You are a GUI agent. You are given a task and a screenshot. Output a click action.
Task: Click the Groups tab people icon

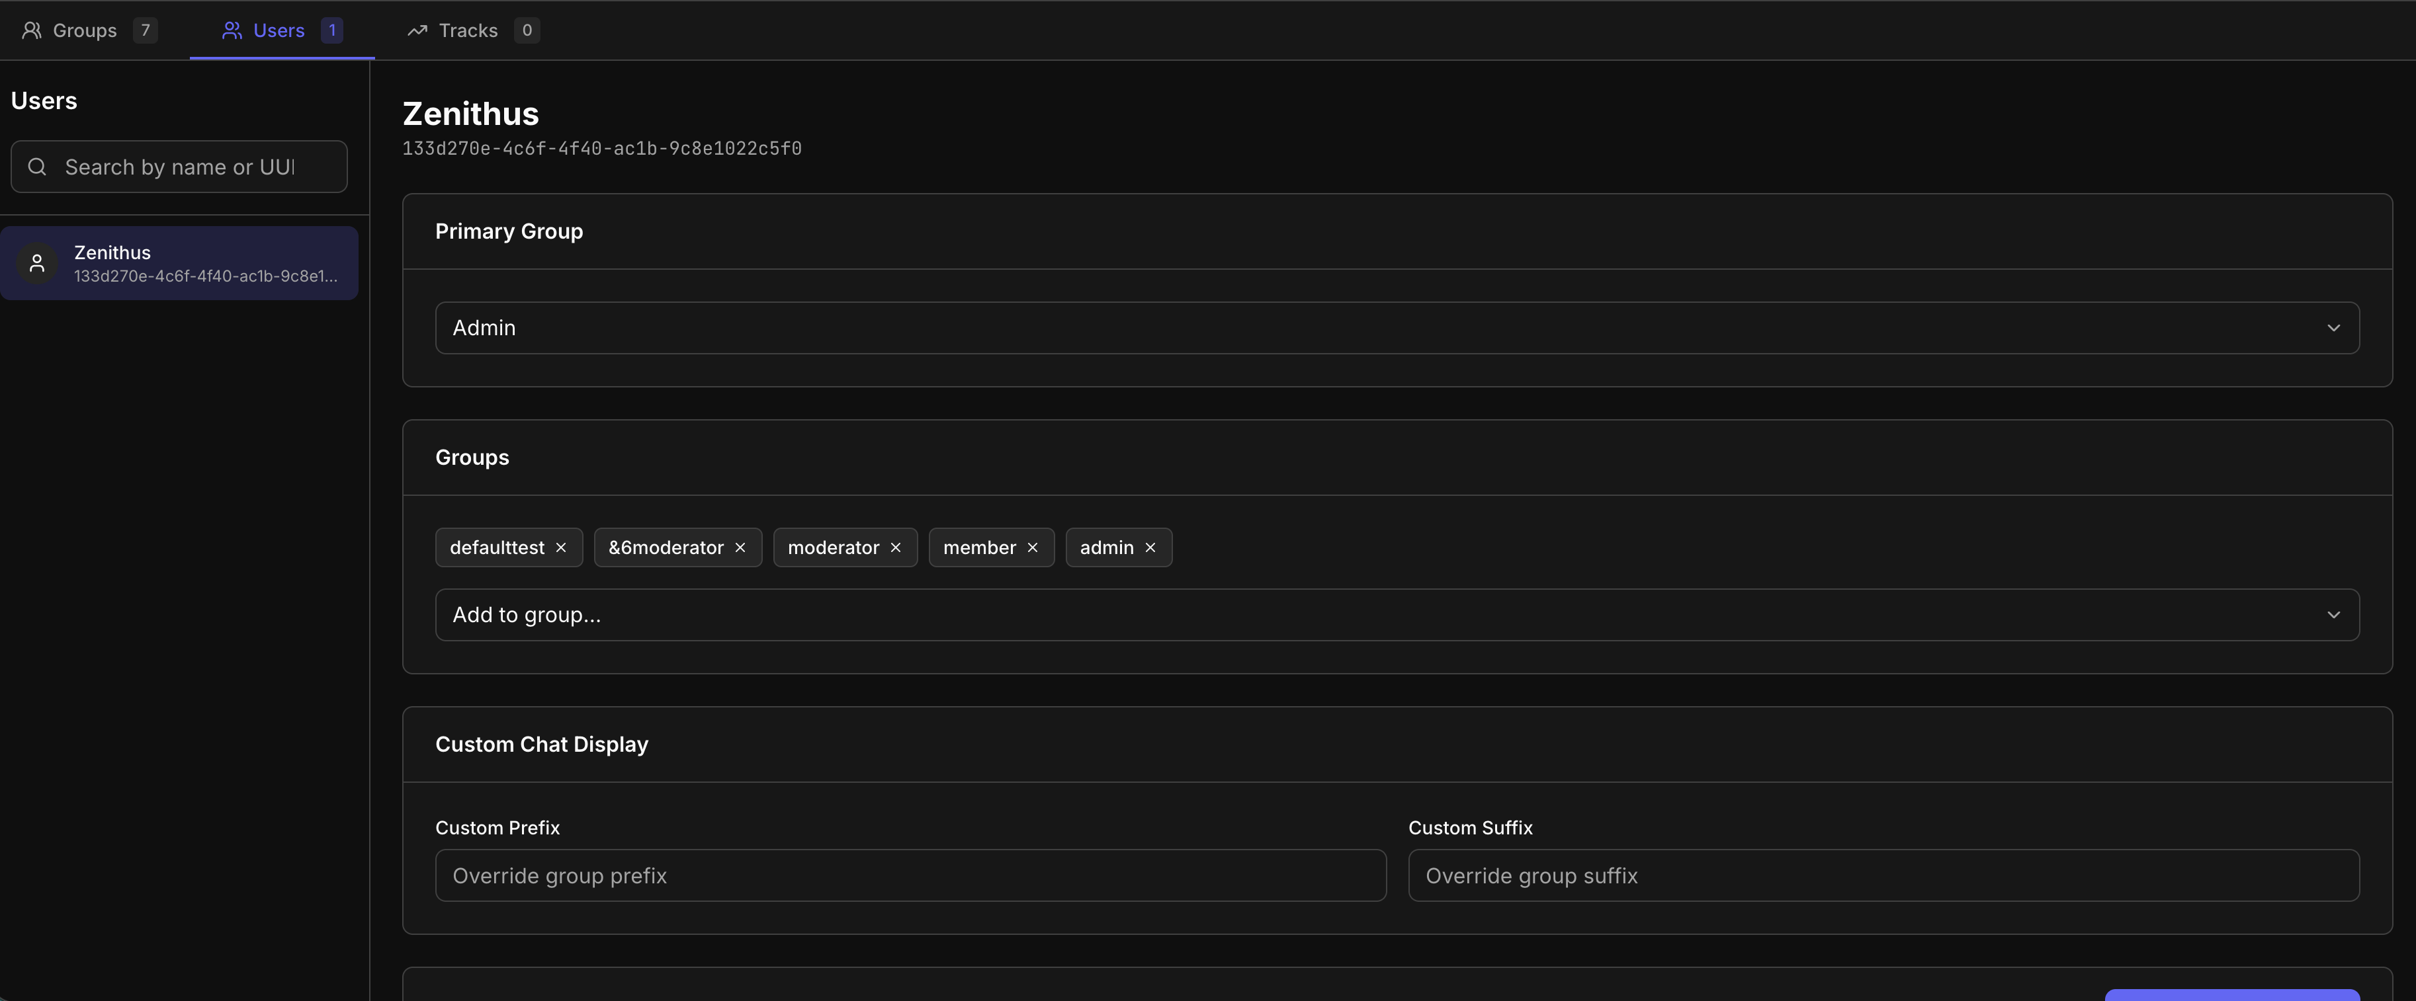pos(32,31)
